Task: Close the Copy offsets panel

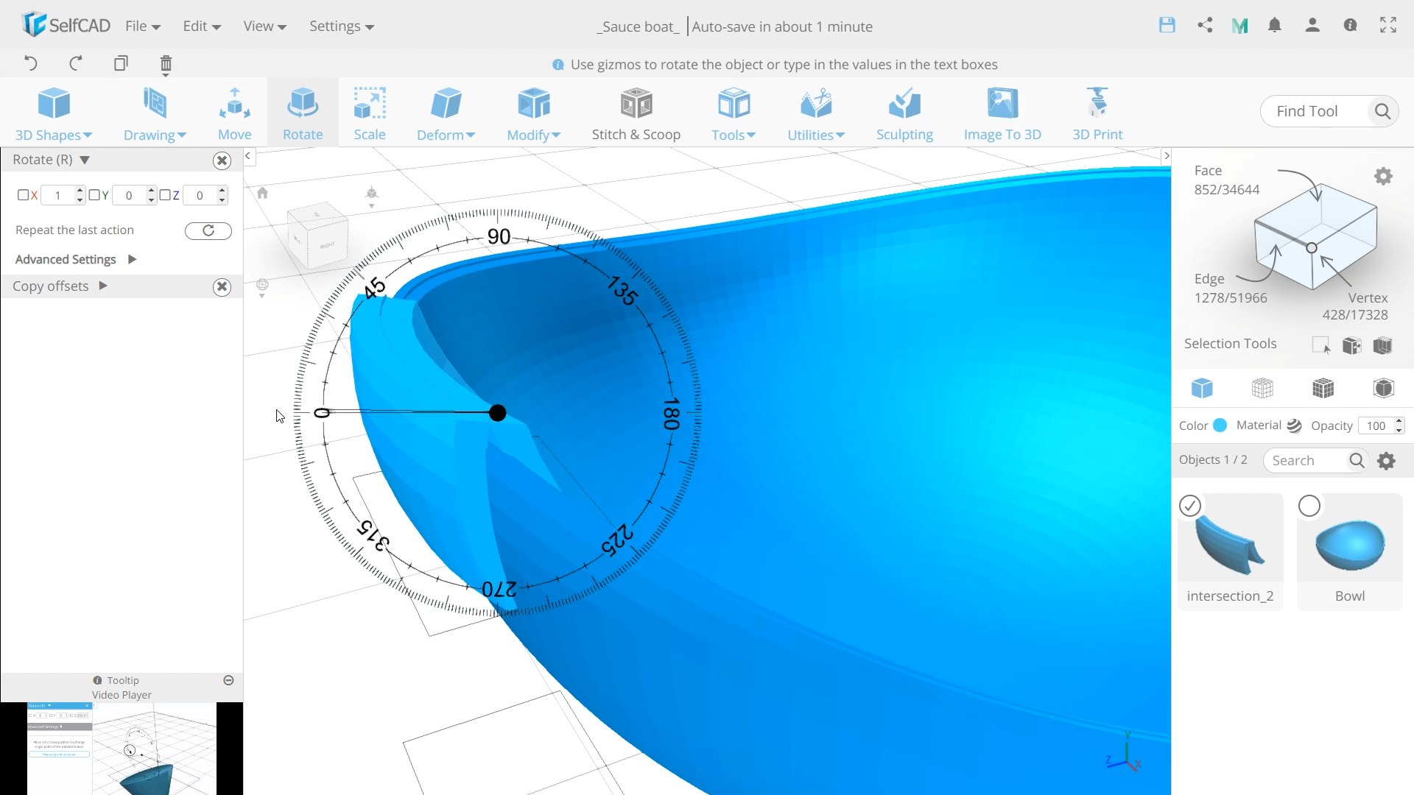Action: click(x=222, y=287)
